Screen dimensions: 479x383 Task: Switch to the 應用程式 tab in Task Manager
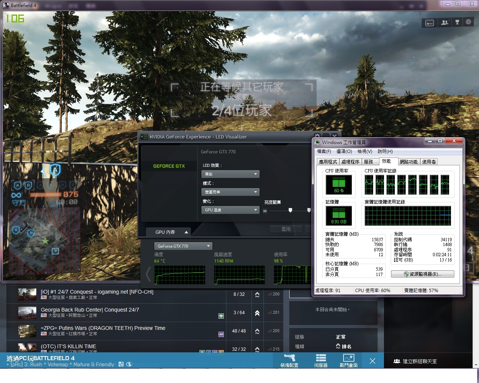pyautogui.click(x=328, y=162)
